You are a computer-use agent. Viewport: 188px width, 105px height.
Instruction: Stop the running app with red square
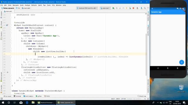coord(133,8)
